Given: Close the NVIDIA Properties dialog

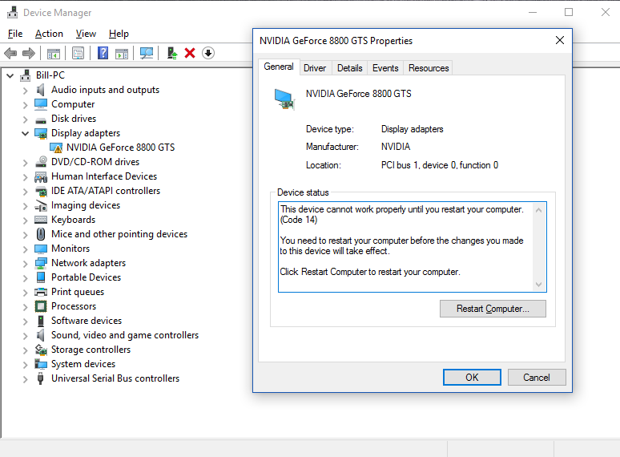Looking at the screenshot, I should [559, 40].
